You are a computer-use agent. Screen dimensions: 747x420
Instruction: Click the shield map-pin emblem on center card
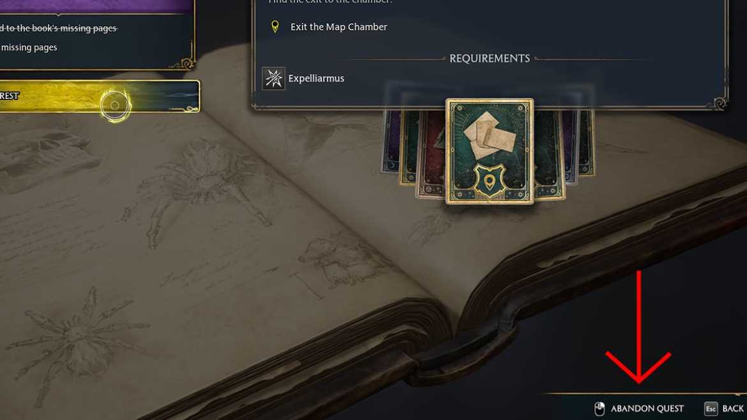click(x=489, y=181)
